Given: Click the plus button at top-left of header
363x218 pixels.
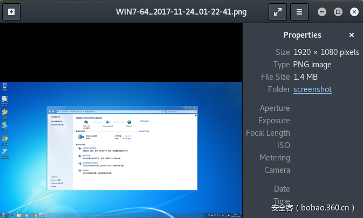Looking at the screenshot, I should point(11,11).
